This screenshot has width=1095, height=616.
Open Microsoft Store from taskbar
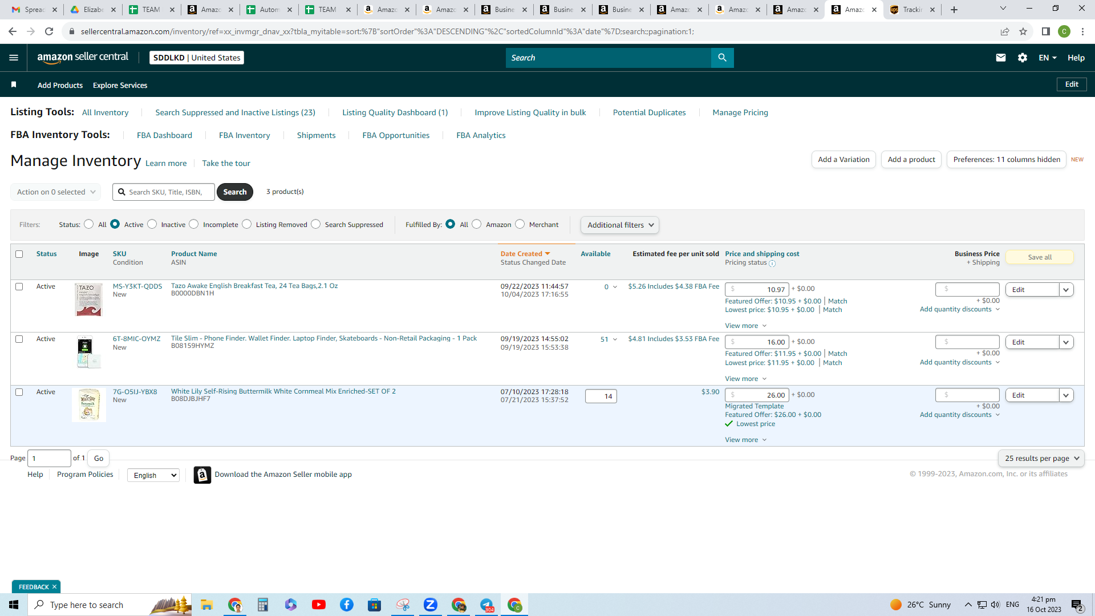point(375,605)
